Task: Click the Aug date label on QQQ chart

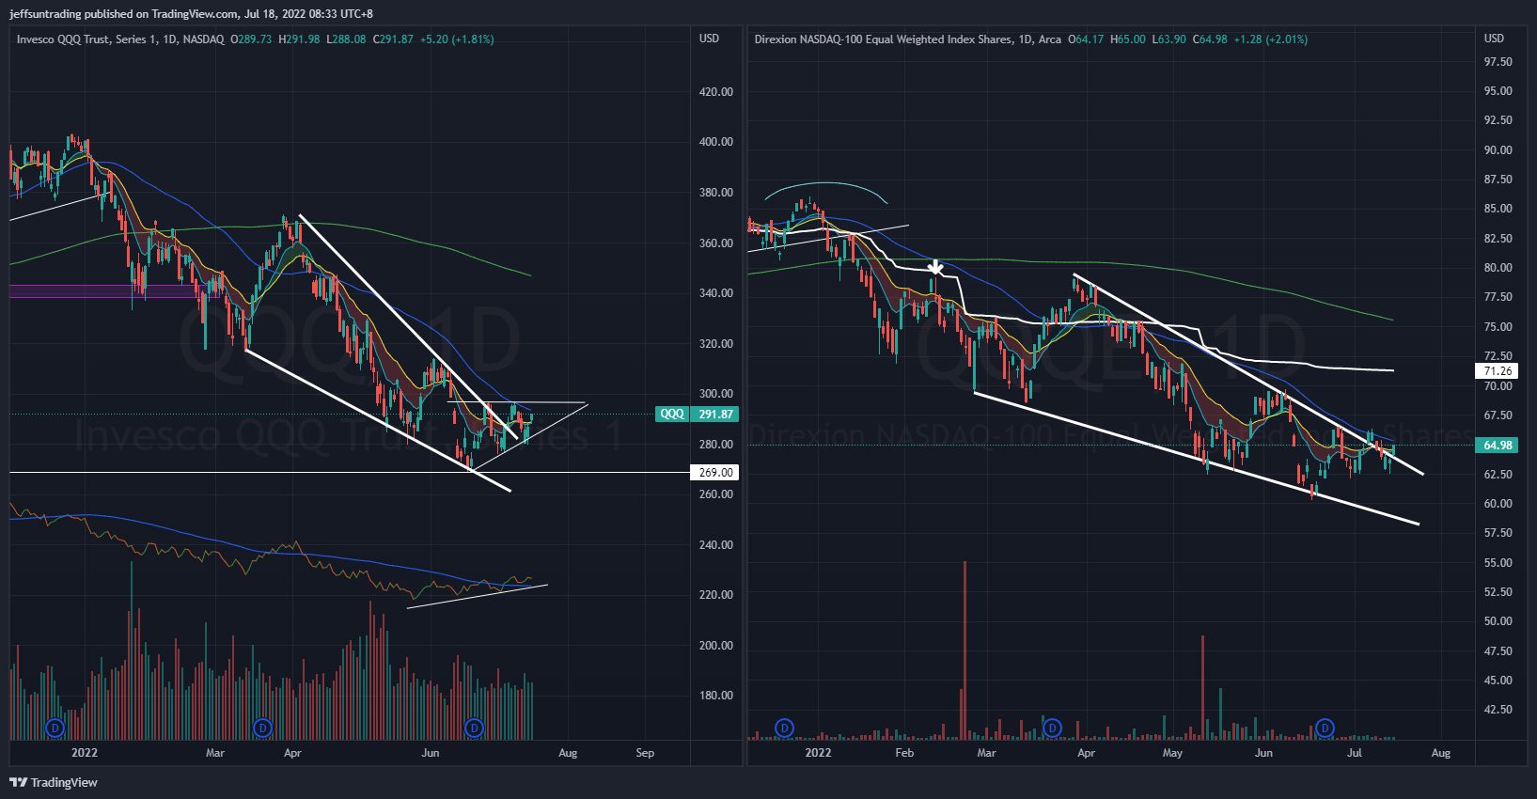Action: [568, 753]
